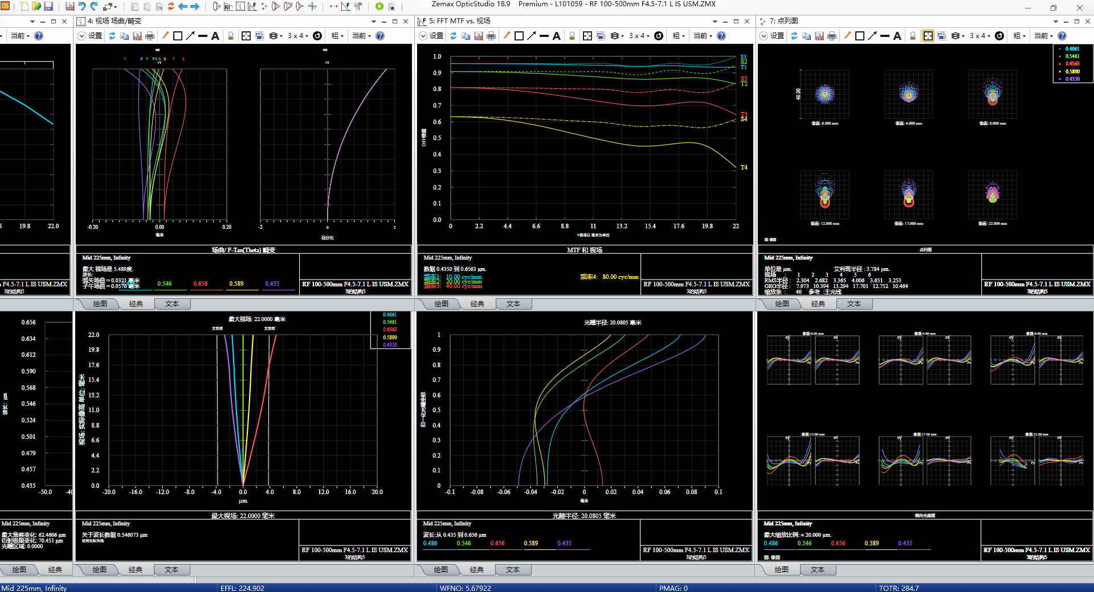This screenshot has width=1094, height=592.
Task: Toggle the active cursor icon in window 4
Action: point(246,36)
